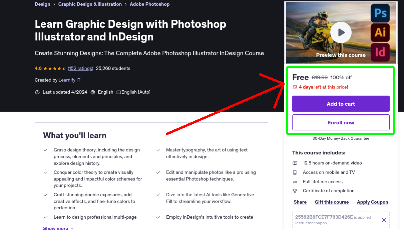
Task: Click the Illustrator Ai icon in preview
Action: 380,32
